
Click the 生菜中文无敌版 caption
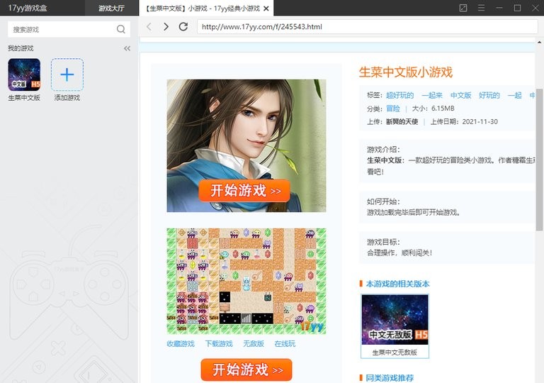point(395,353)
